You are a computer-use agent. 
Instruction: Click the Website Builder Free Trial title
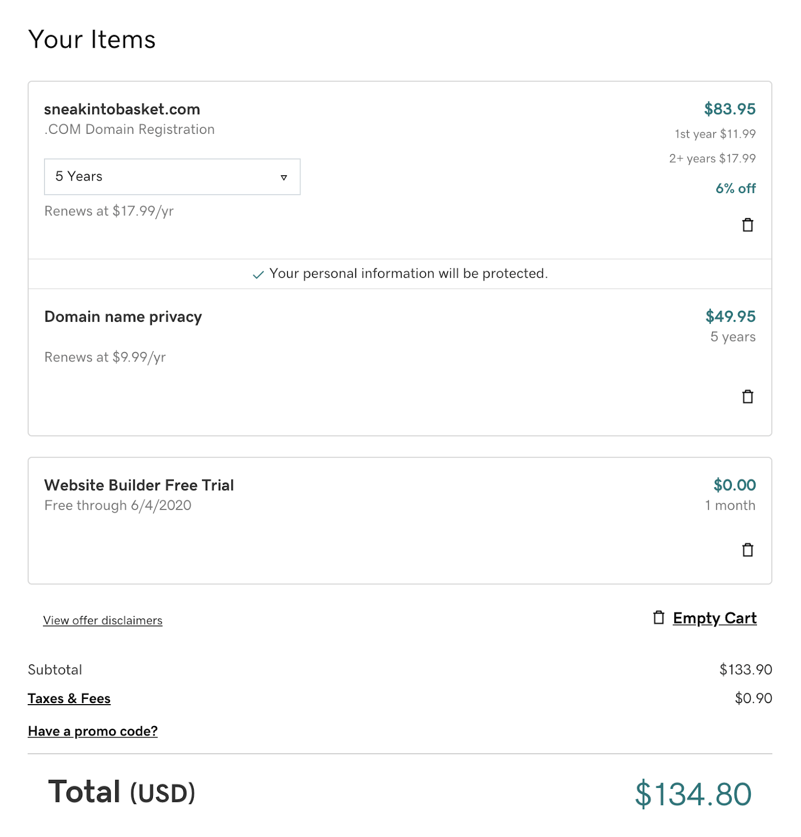click(139, 485)
